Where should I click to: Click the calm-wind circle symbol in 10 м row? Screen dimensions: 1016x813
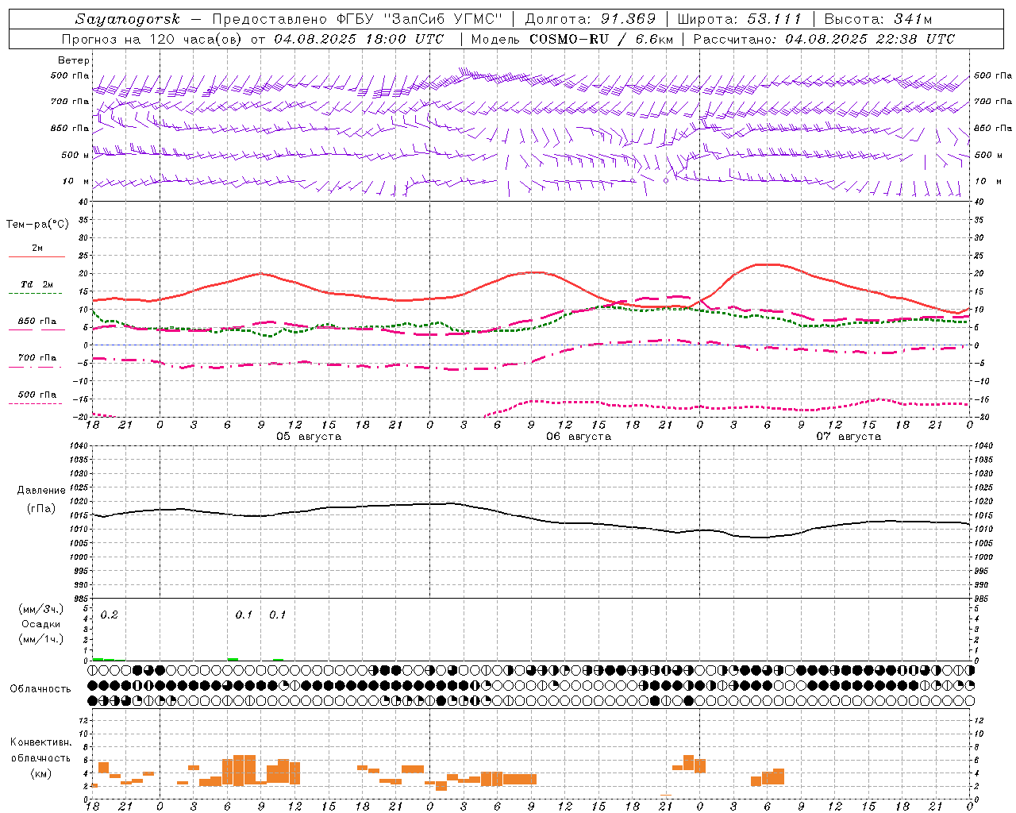[x=666, y=180]
